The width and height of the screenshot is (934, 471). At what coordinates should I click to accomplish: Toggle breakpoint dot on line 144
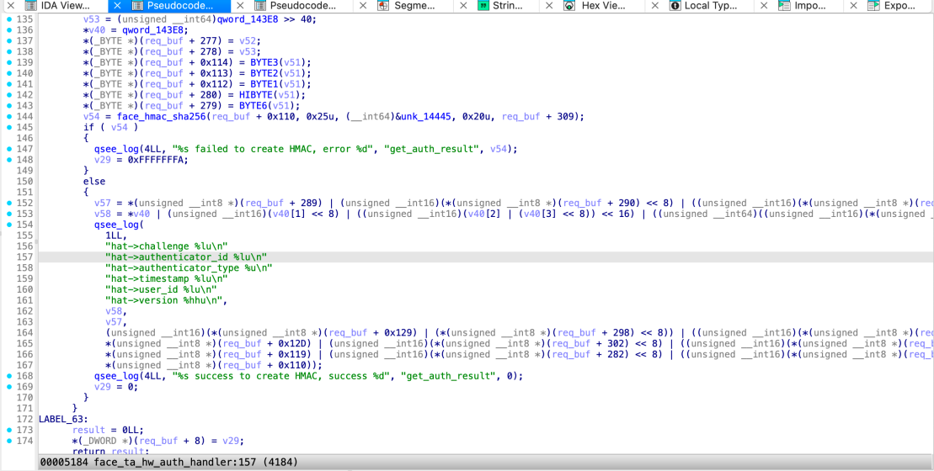(x=9, y=117)
